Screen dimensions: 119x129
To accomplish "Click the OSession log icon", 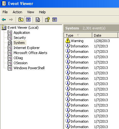I will click(x=10, y=63).
